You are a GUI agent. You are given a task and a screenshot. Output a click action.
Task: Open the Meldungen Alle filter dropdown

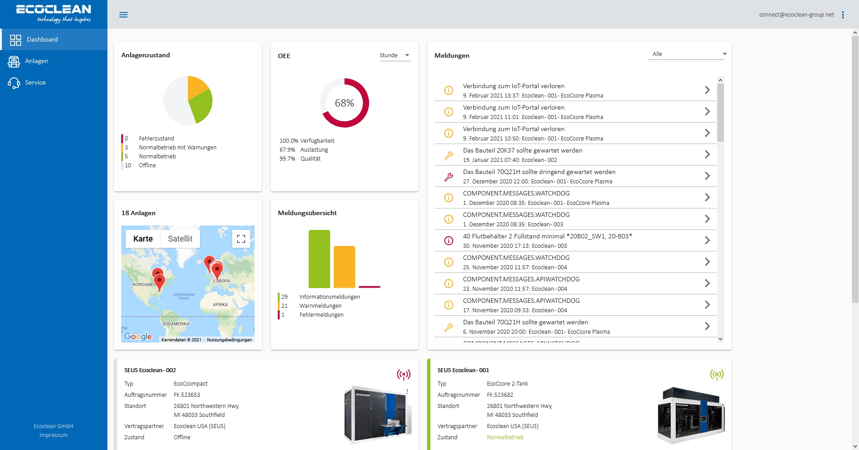[x=687, y=54]
